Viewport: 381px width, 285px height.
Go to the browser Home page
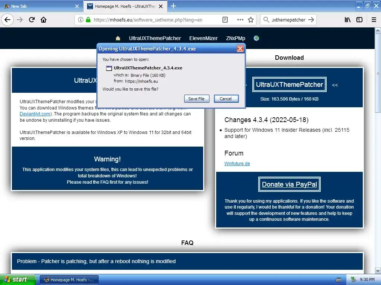click(44, 20)
